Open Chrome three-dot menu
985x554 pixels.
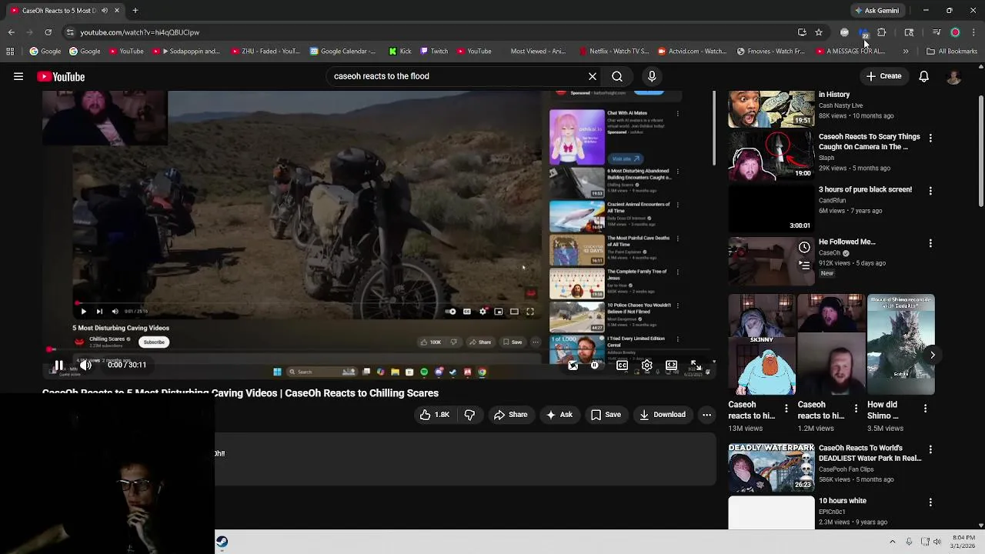pos(973,32)
